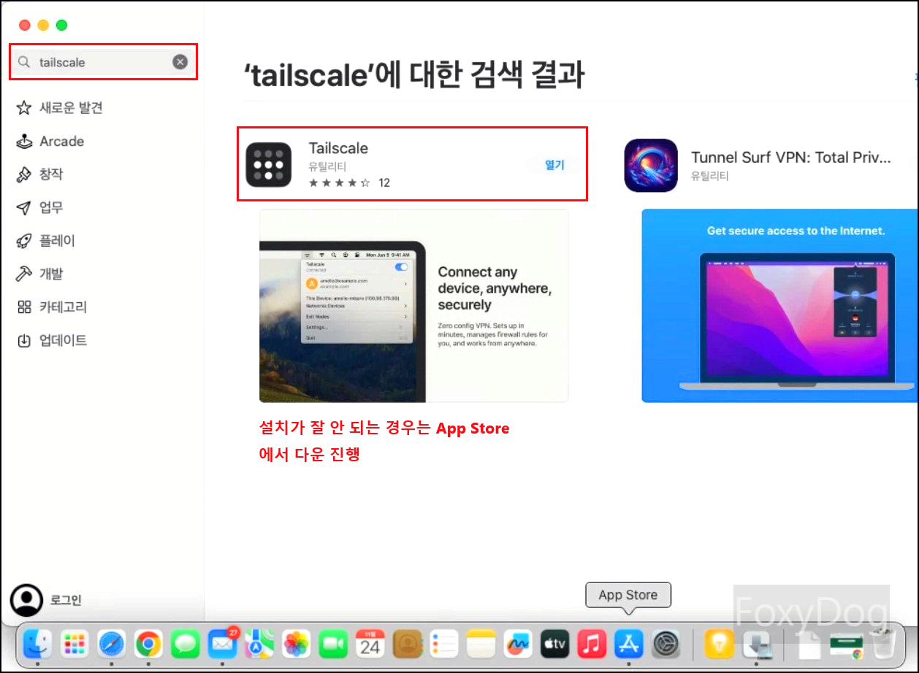Open FaceTime from the Dock

point(333,644)
